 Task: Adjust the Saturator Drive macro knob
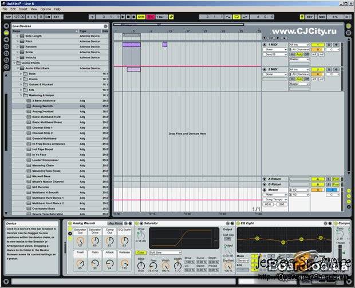click(95, 240)
